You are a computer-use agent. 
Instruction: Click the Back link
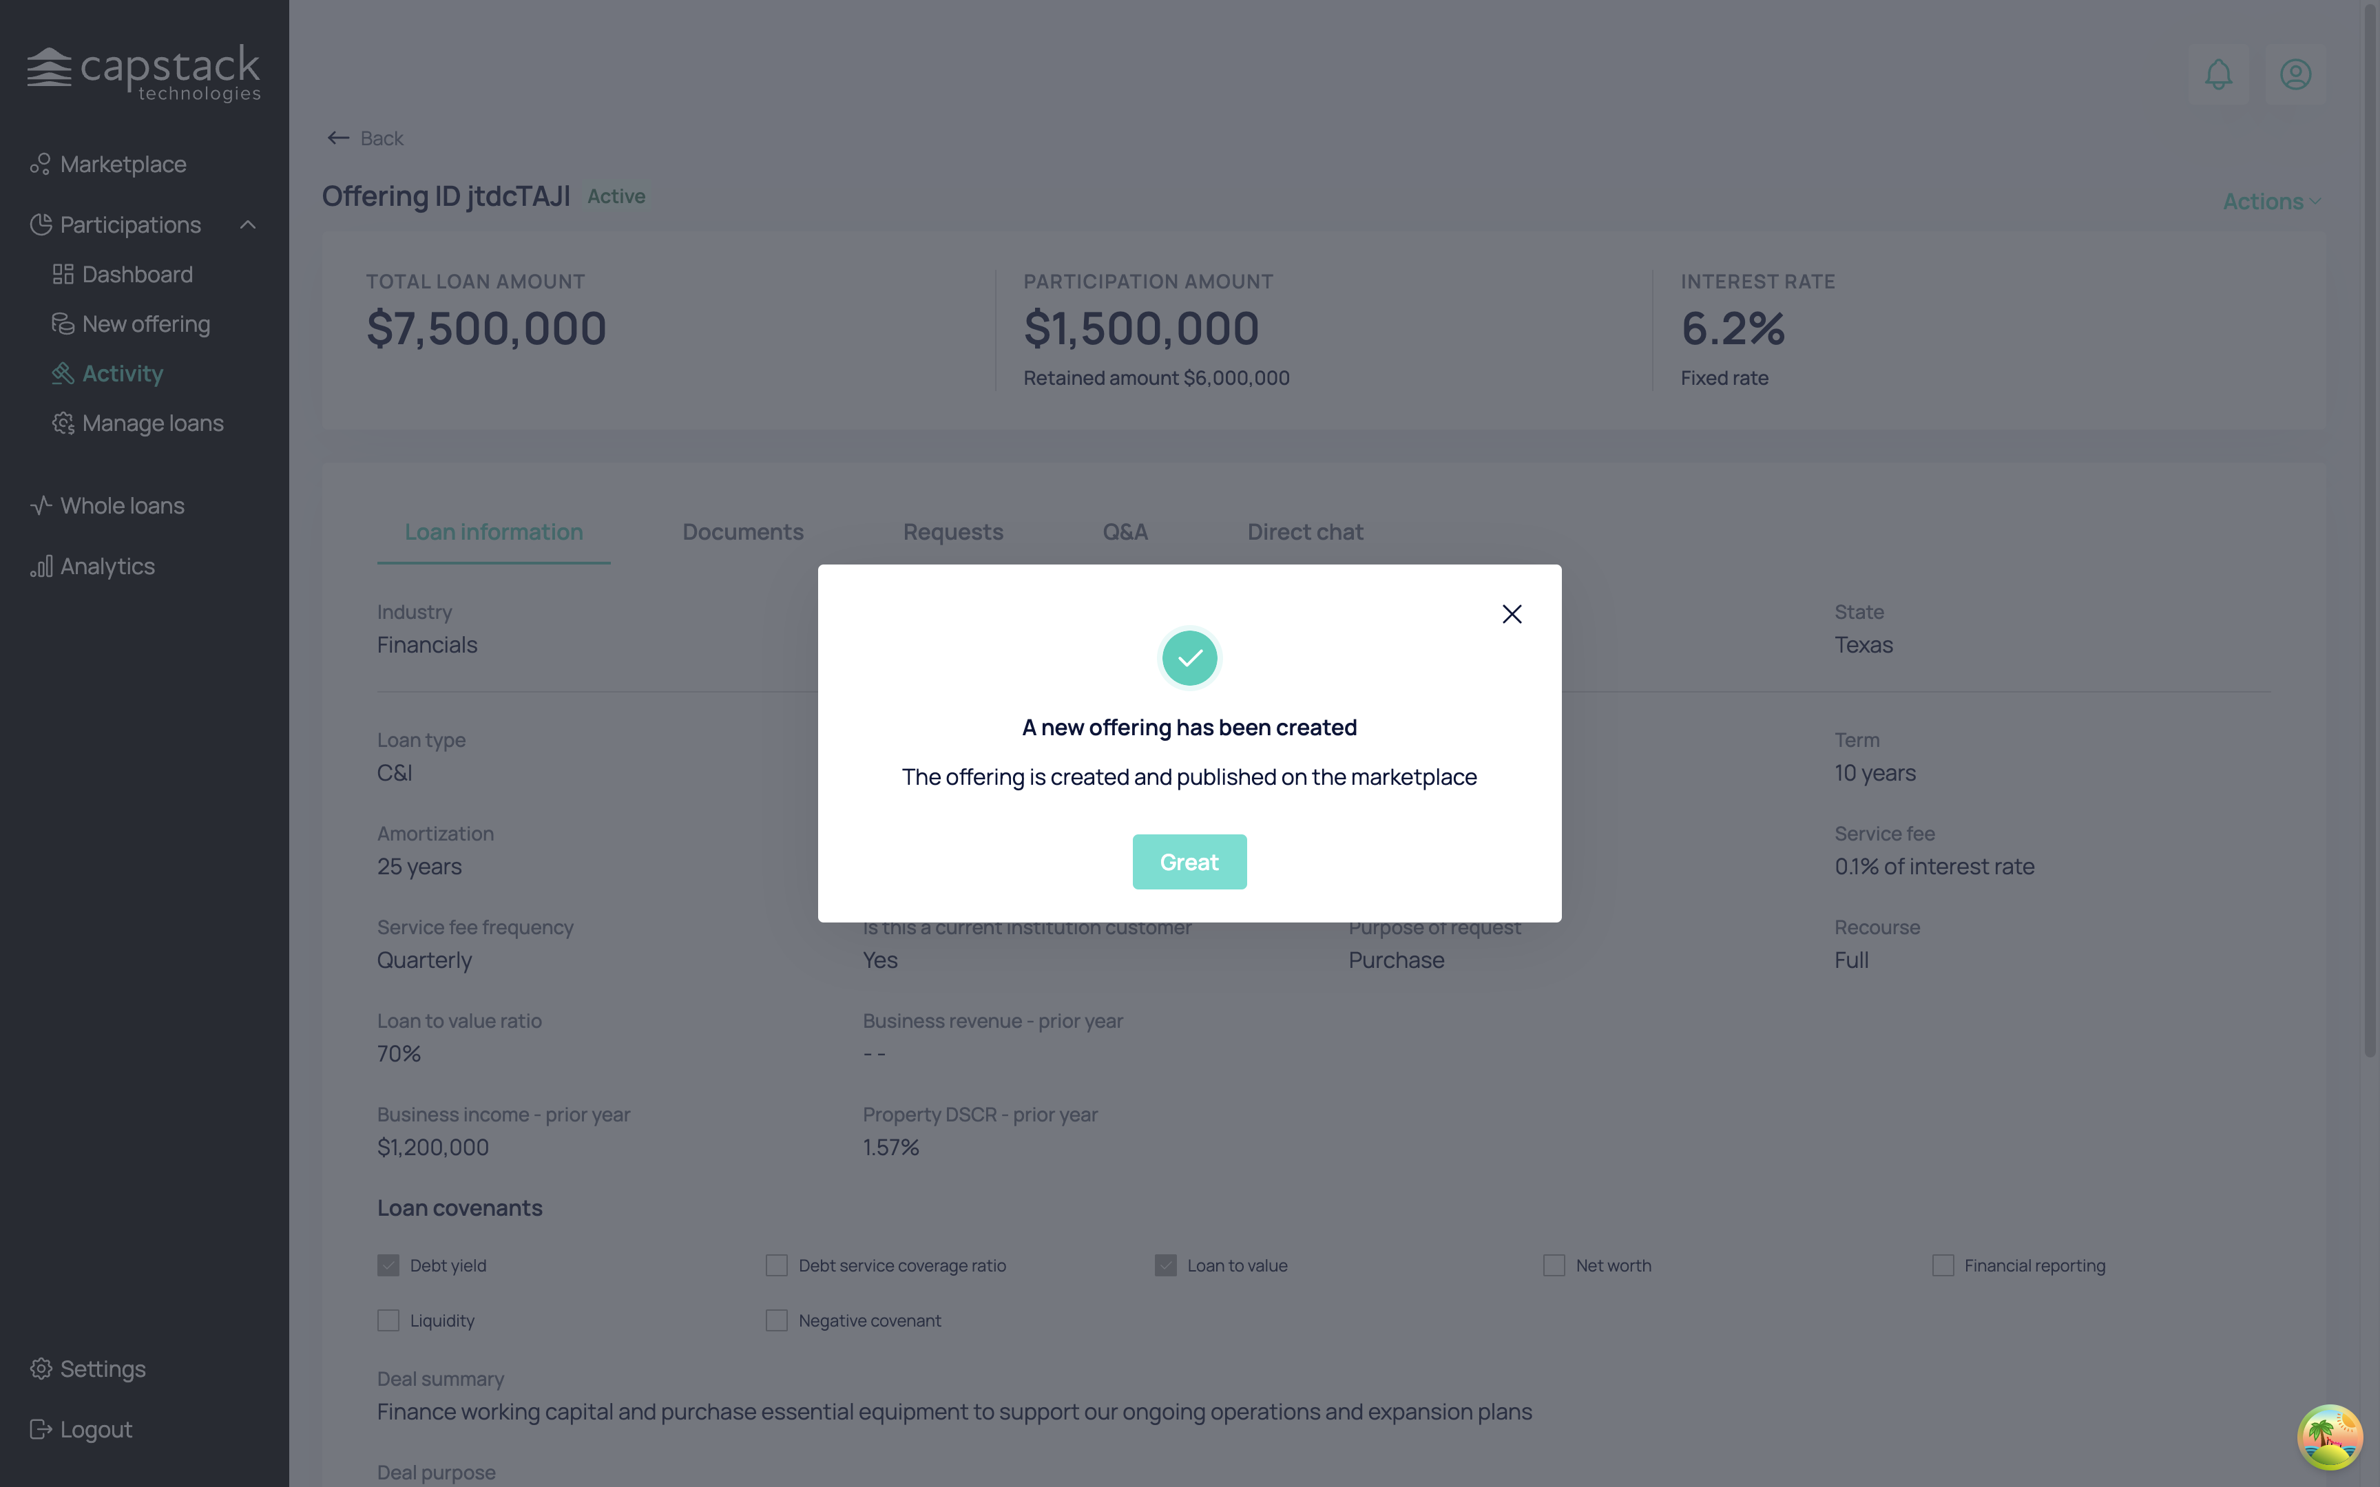click(x=366, y=138)
